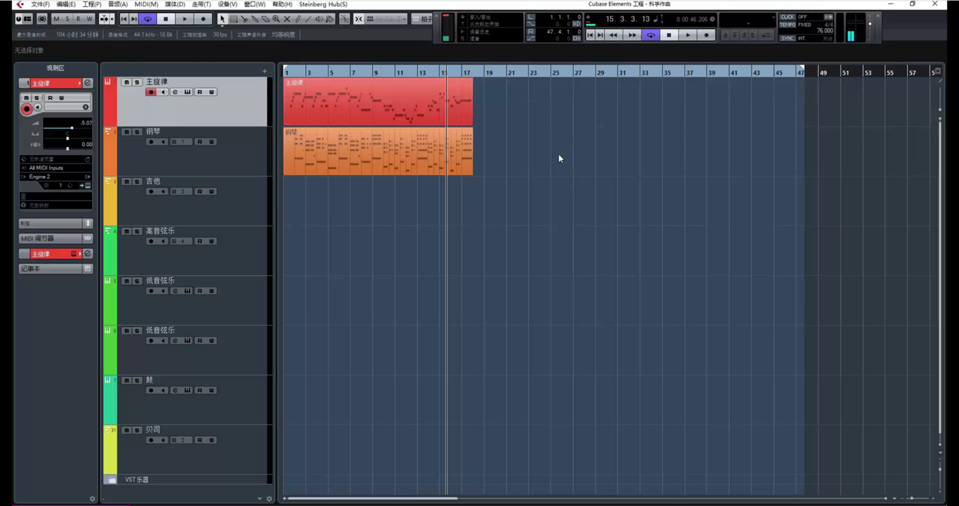The width and height of the screenshot is (959, 506).
Task: Open track list settings gear
Action: tap(269, 499)
